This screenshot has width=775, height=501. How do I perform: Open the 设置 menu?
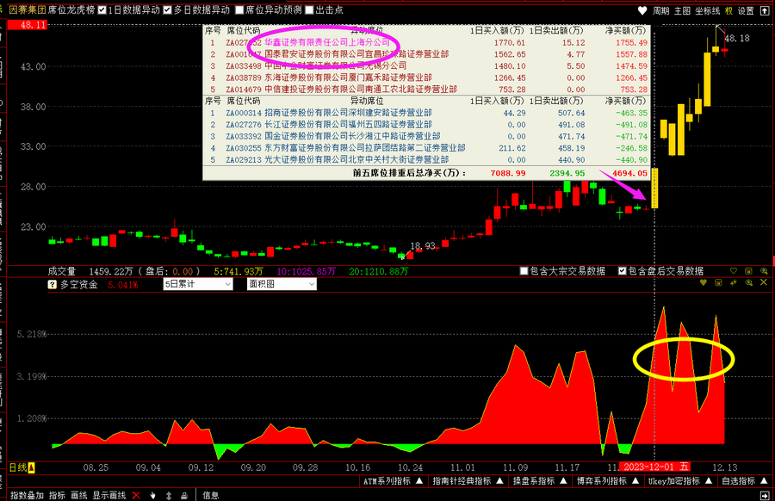tap(746, 11)
